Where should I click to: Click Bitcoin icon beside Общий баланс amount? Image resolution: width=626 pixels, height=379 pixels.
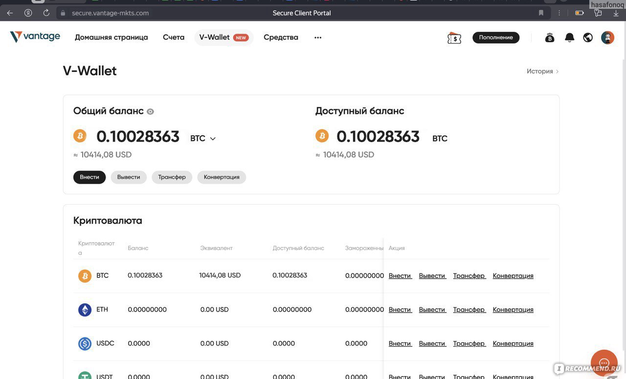coord(80,136)
